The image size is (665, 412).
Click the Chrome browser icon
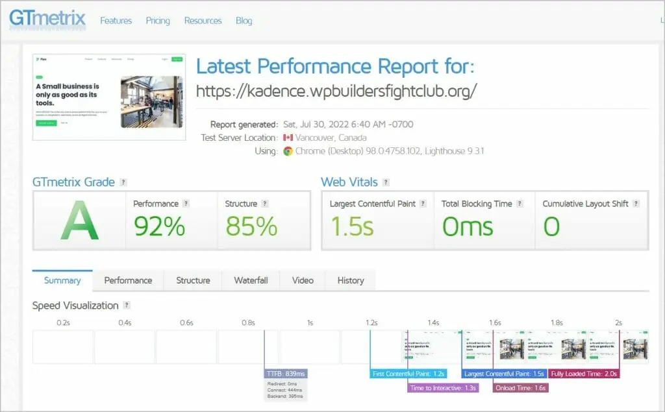click(x=288, y=151)
